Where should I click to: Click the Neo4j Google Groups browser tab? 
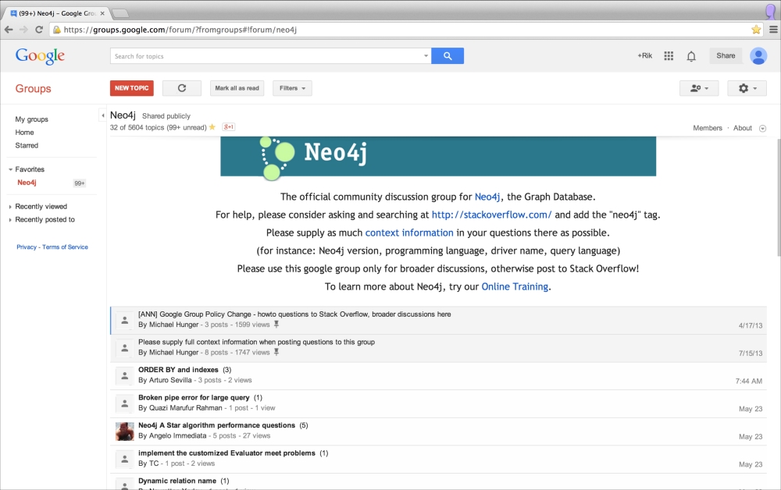(56, 13)
